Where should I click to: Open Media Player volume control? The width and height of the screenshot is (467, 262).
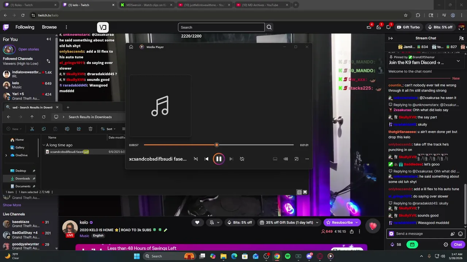click(x=286, y=159)
